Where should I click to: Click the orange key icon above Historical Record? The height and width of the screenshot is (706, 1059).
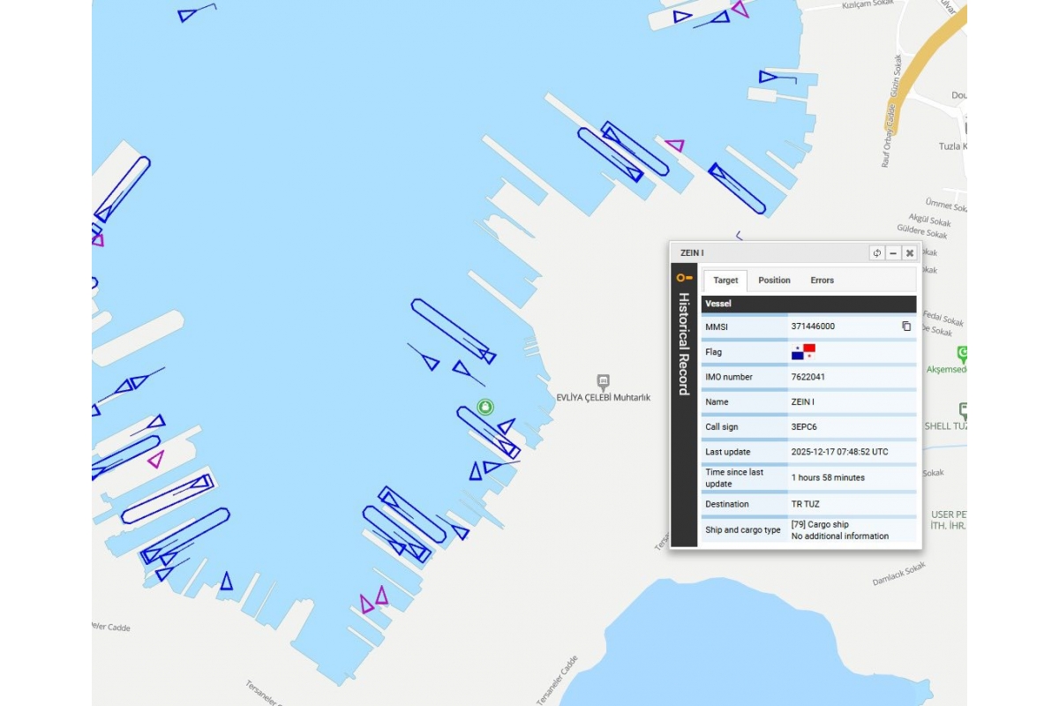tap(684, 278)
